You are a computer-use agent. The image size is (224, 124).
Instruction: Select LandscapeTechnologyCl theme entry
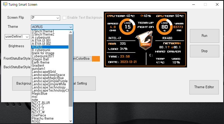(x=50, y=90)
